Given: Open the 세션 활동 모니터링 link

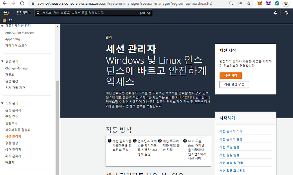Looking at the screenshot, I should 232,171.
